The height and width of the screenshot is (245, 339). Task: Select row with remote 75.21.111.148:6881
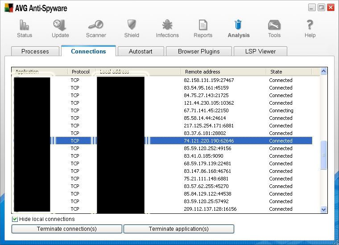pos(163,179)
